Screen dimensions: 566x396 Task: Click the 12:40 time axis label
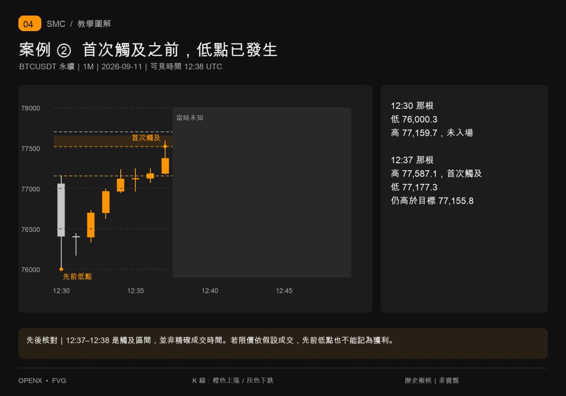click(x=210, y=291)
